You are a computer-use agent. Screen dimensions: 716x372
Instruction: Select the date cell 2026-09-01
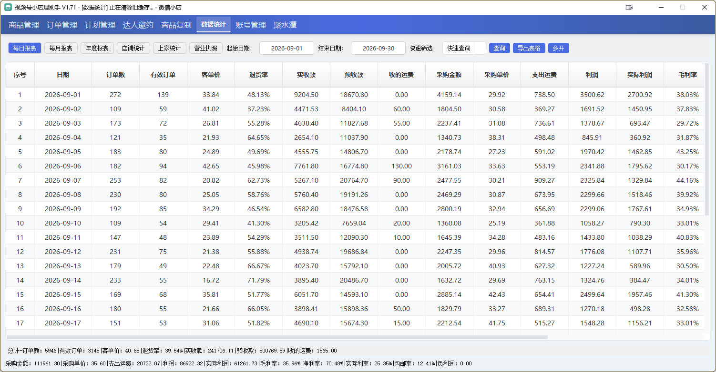[x=63, y=95]
